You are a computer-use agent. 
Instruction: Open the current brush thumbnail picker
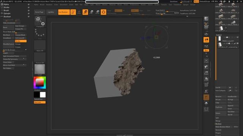click(40, 22)
